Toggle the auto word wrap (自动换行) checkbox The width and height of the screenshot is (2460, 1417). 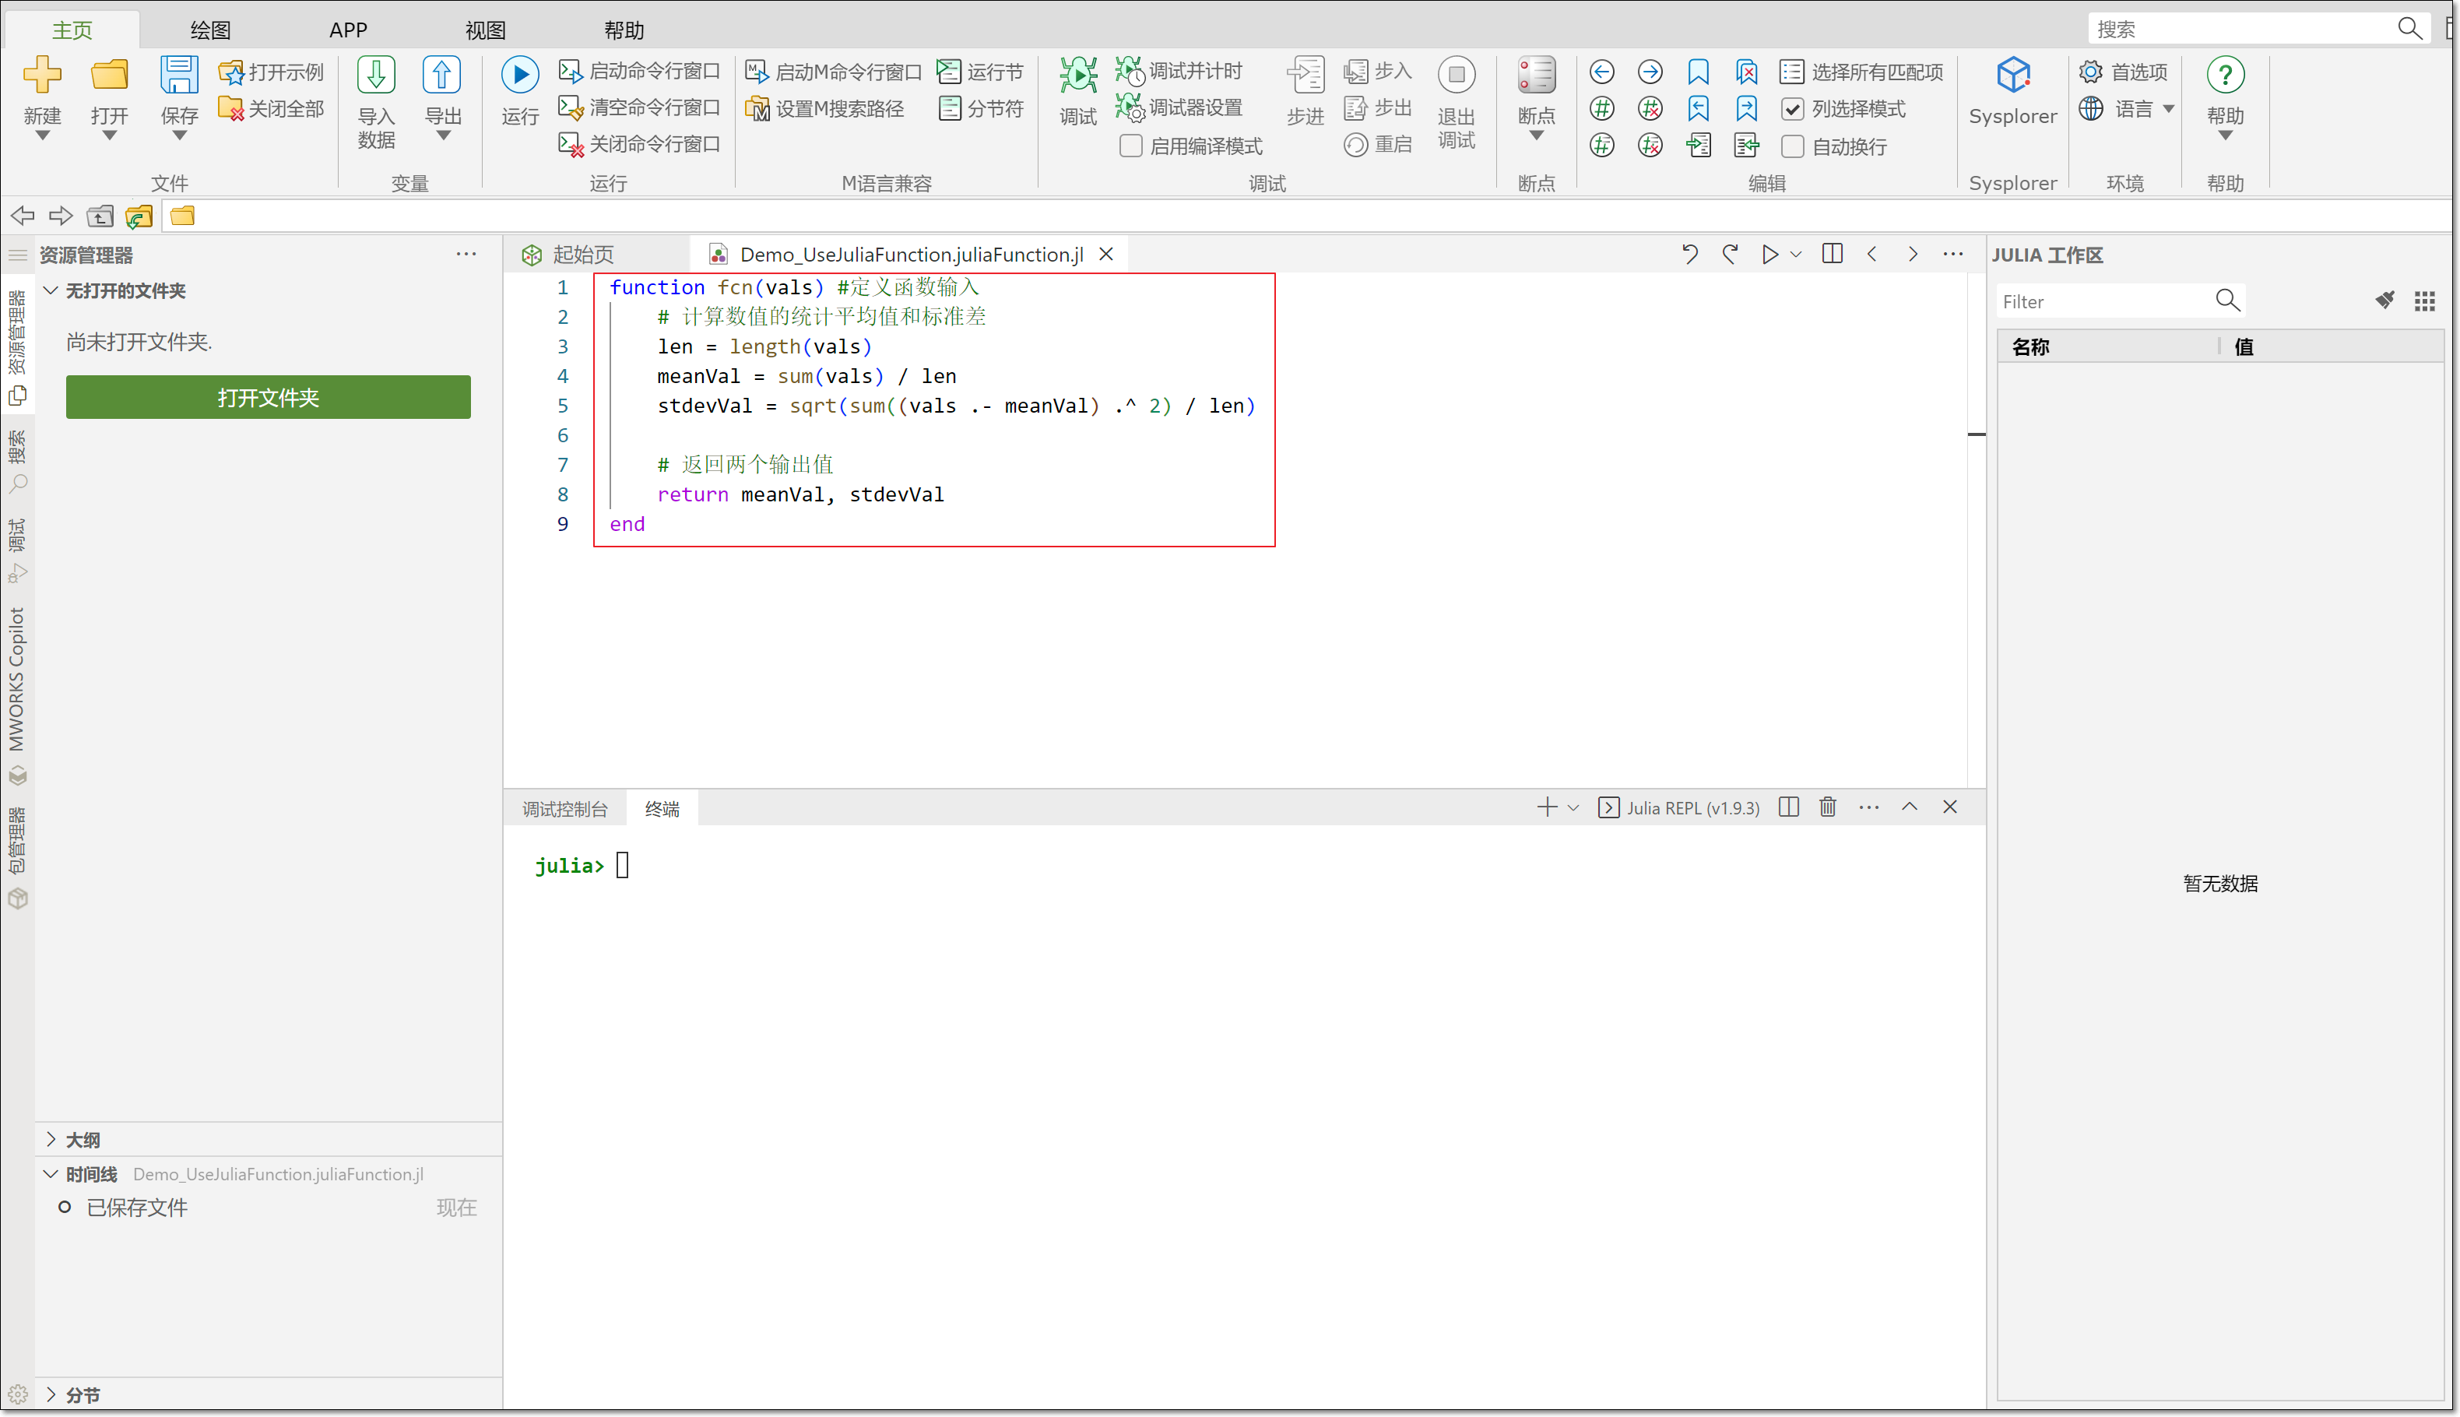1792,146
